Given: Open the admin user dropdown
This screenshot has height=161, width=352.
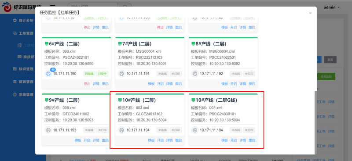Looking at the screenshot, I should point(331,7).
